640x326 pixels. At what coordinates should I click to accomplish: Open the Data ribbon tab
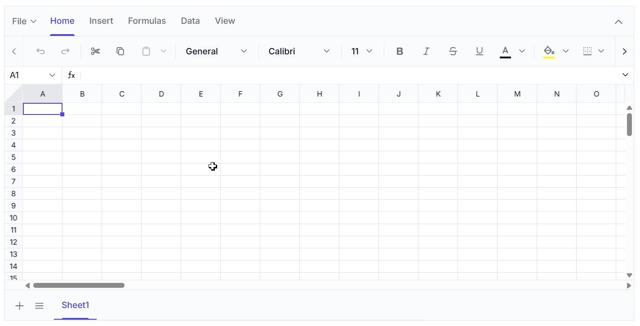[x=190, y=21]
